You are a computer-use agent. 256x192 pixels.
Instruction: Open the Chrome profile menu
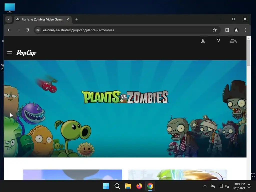point(236,30)
